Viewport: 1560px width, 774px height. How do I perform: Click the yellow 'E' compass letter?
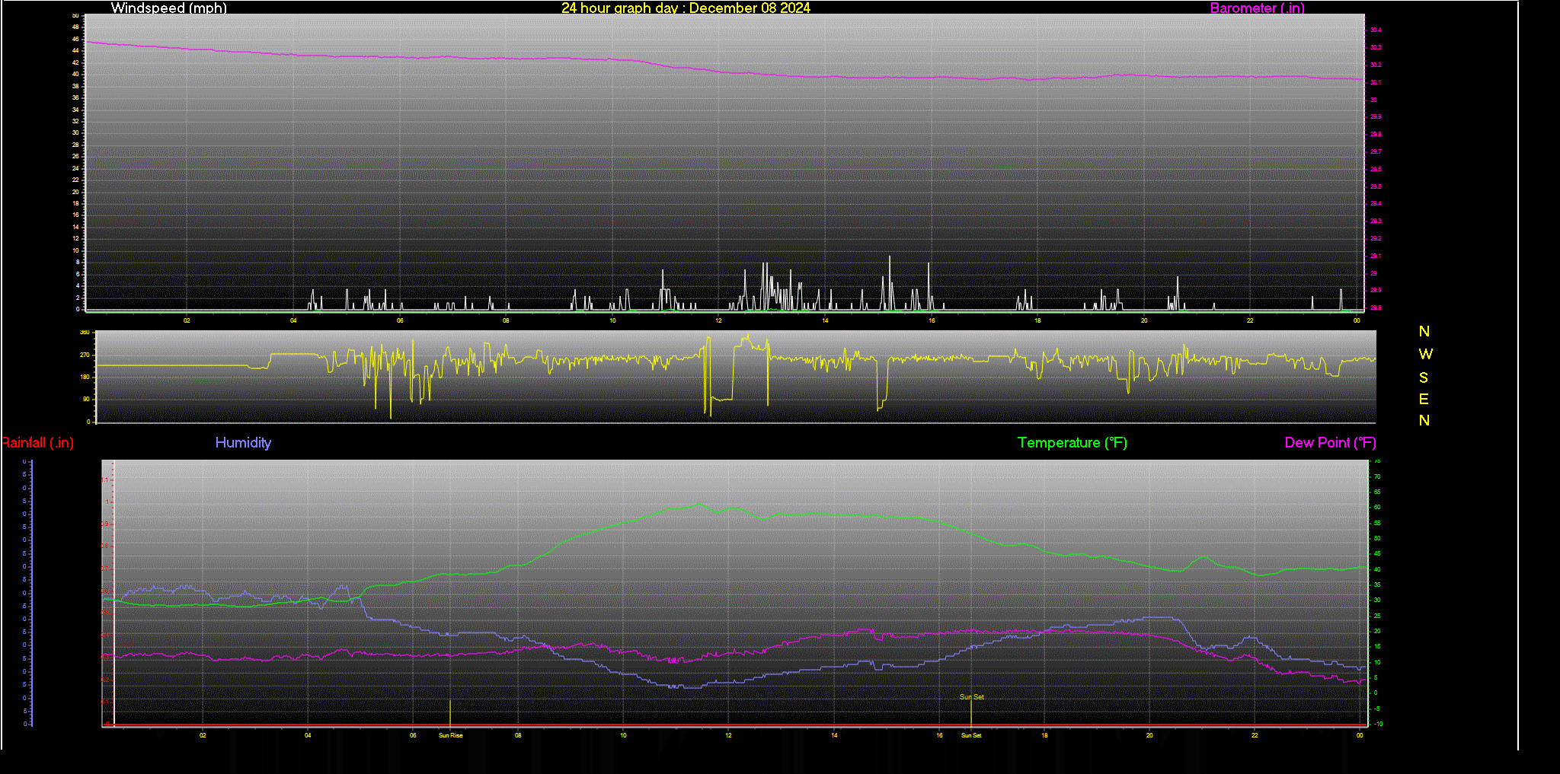pyautogui.click(x=1424, y=399)
